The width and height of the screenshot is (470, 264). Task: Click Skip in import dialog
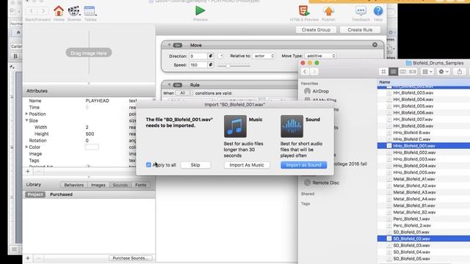(x=195, y=165)
